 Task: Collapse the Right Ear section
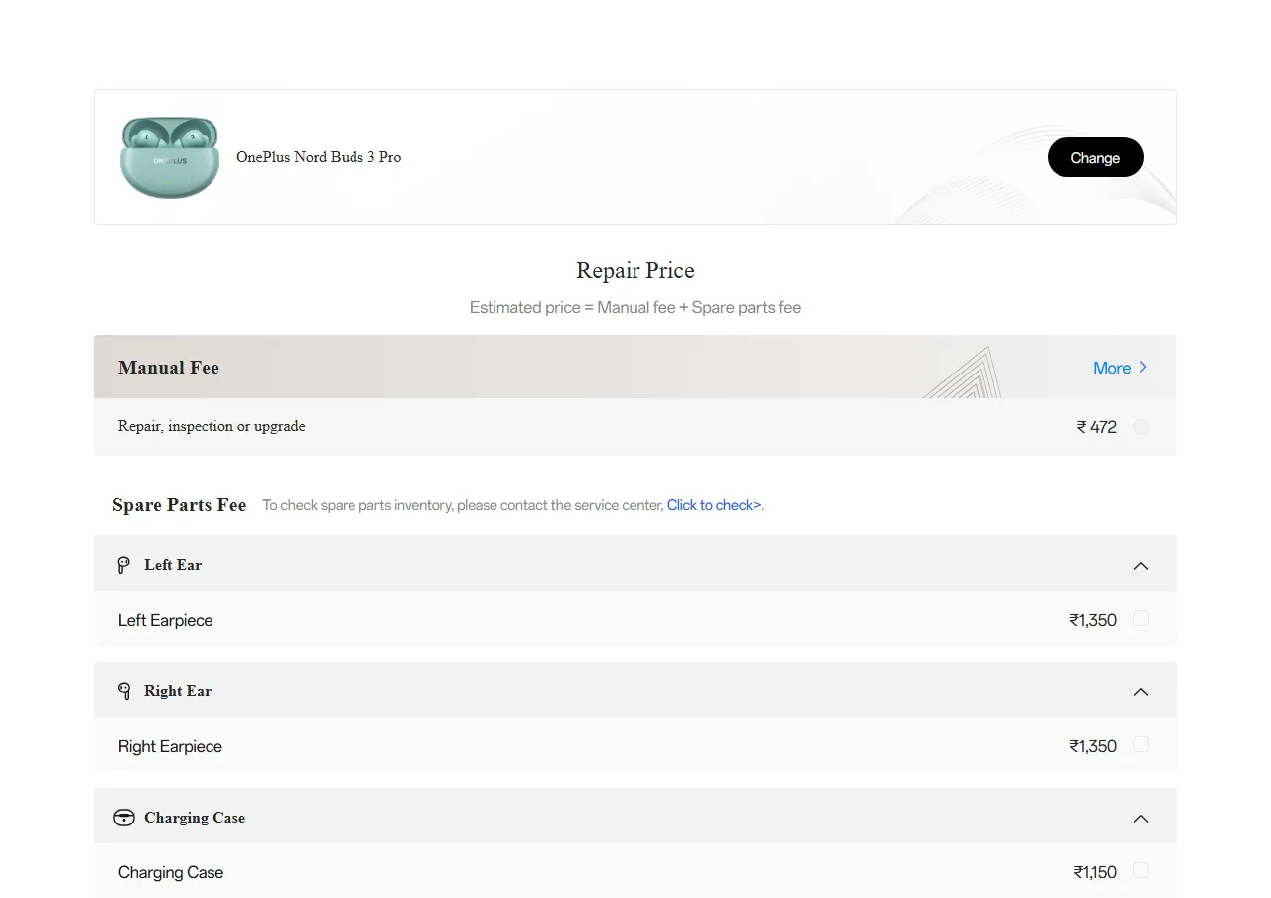tap(1141, 692)
